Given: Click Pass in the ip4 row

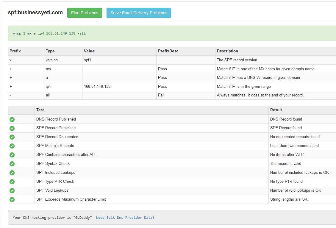Looking at the screenshot, I should click(x=162, y=86).
